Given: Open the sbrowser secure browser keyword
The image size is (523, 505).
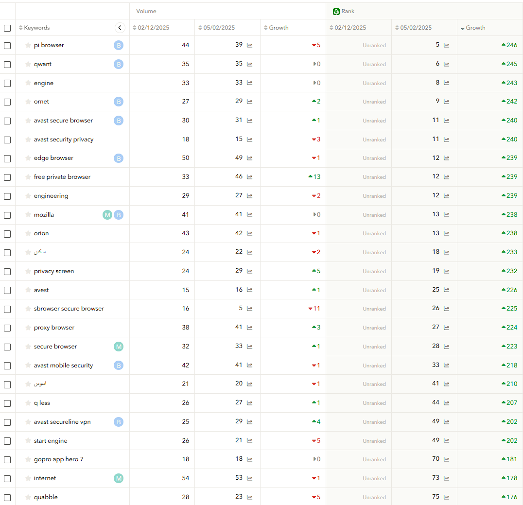Looking at the screenshot, I should pyautogui.click(x=69, y=309).
